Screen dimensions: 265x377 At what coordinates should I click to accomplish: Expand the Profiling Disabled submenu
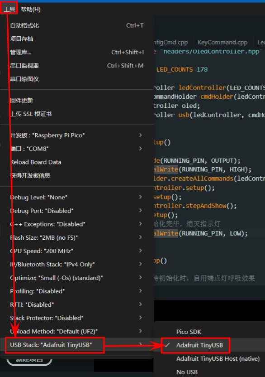(x=77, y=291)
